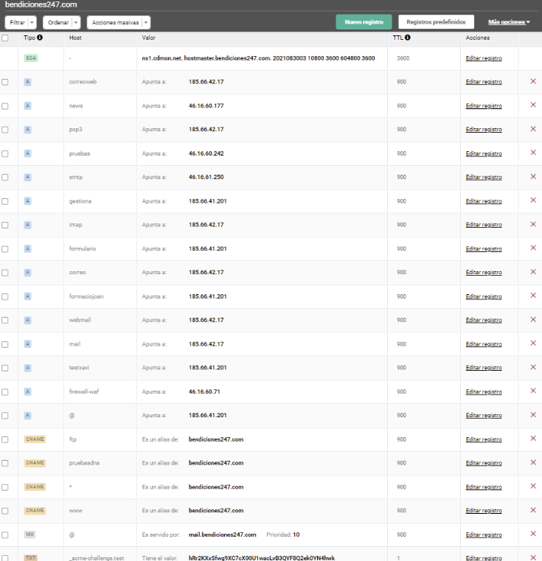Viewport: 542px width, 561px height.
Task: Delete the correoweb A record
Action: click(x=533, y=82)
